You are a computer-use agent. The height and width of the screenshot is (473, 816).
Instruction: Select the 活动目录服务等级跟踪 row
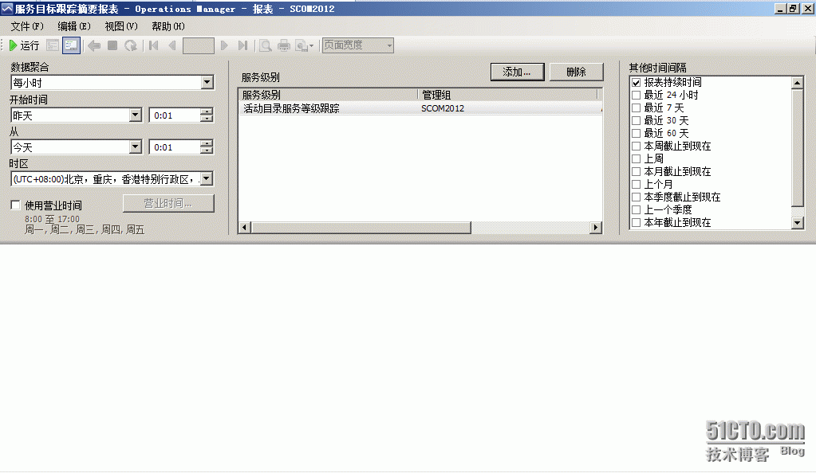pyautogui.click(x=420, y=108)
